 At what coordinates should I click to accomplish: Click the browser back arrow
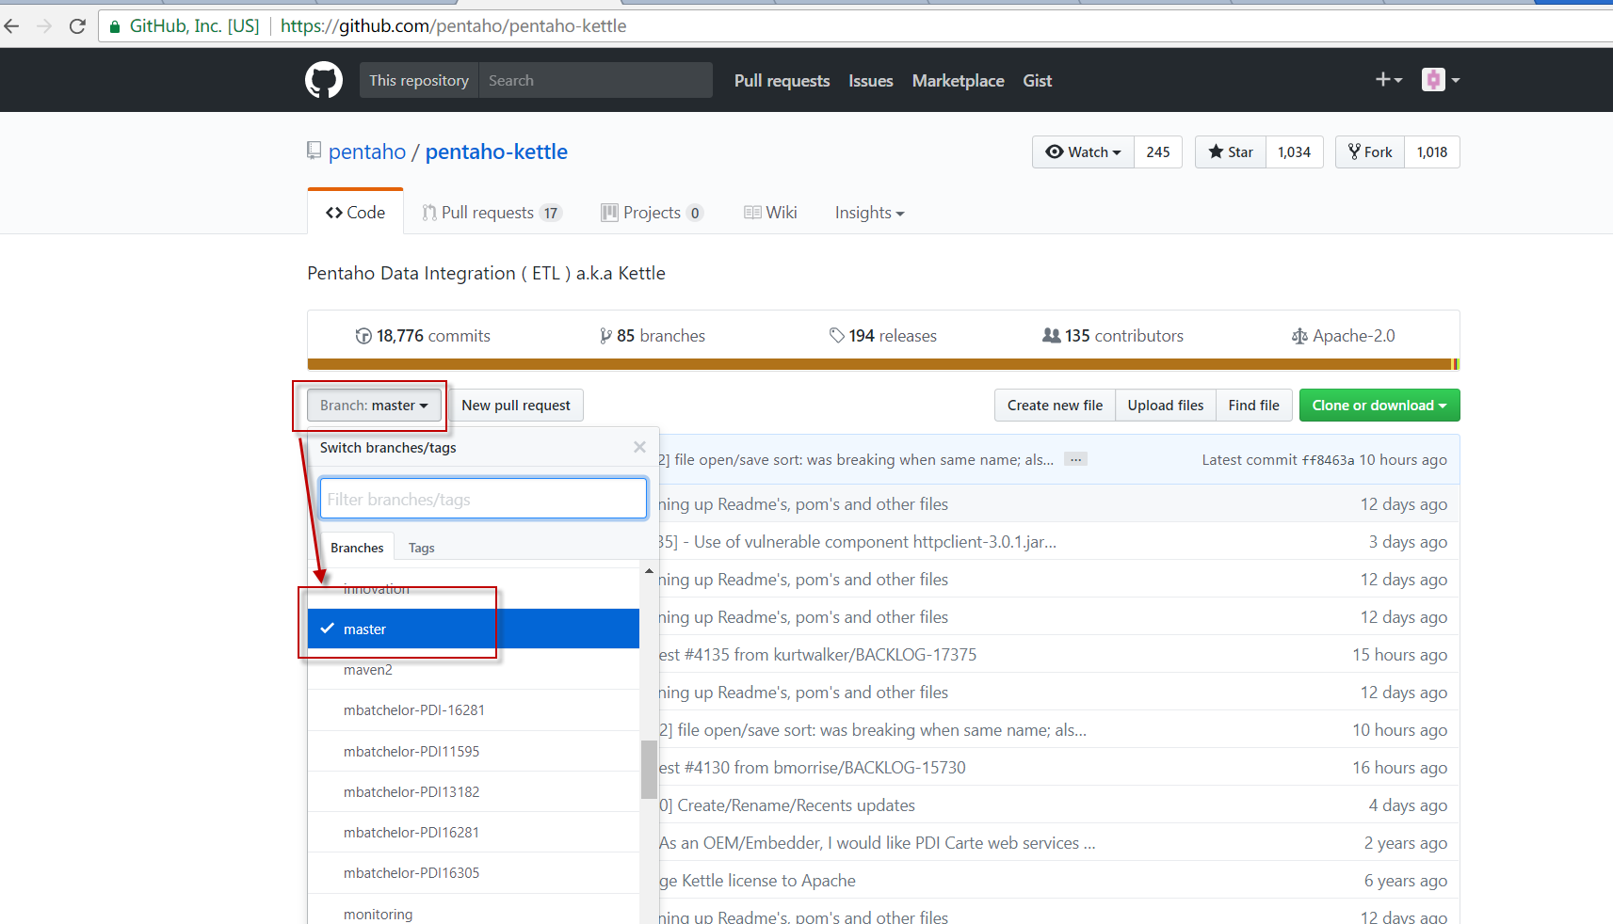tap(12, 26)
